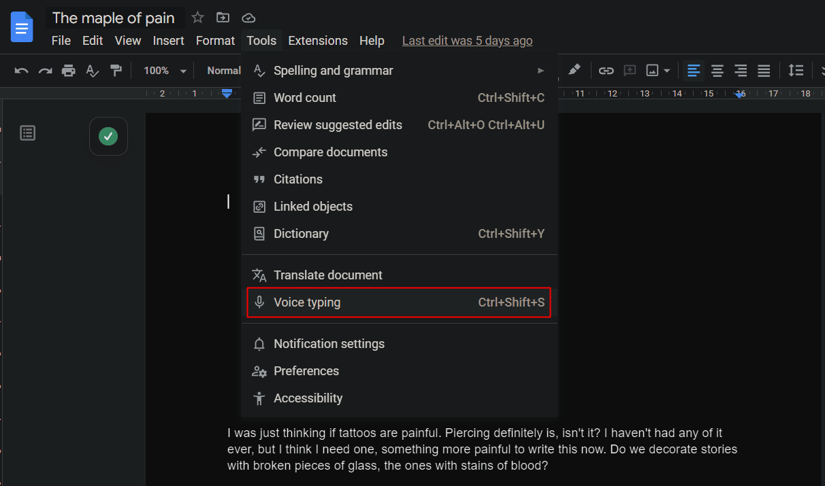Open the Format menu
Image resolution: width=825 pixels, height=486 pixels.
[215, 41]
